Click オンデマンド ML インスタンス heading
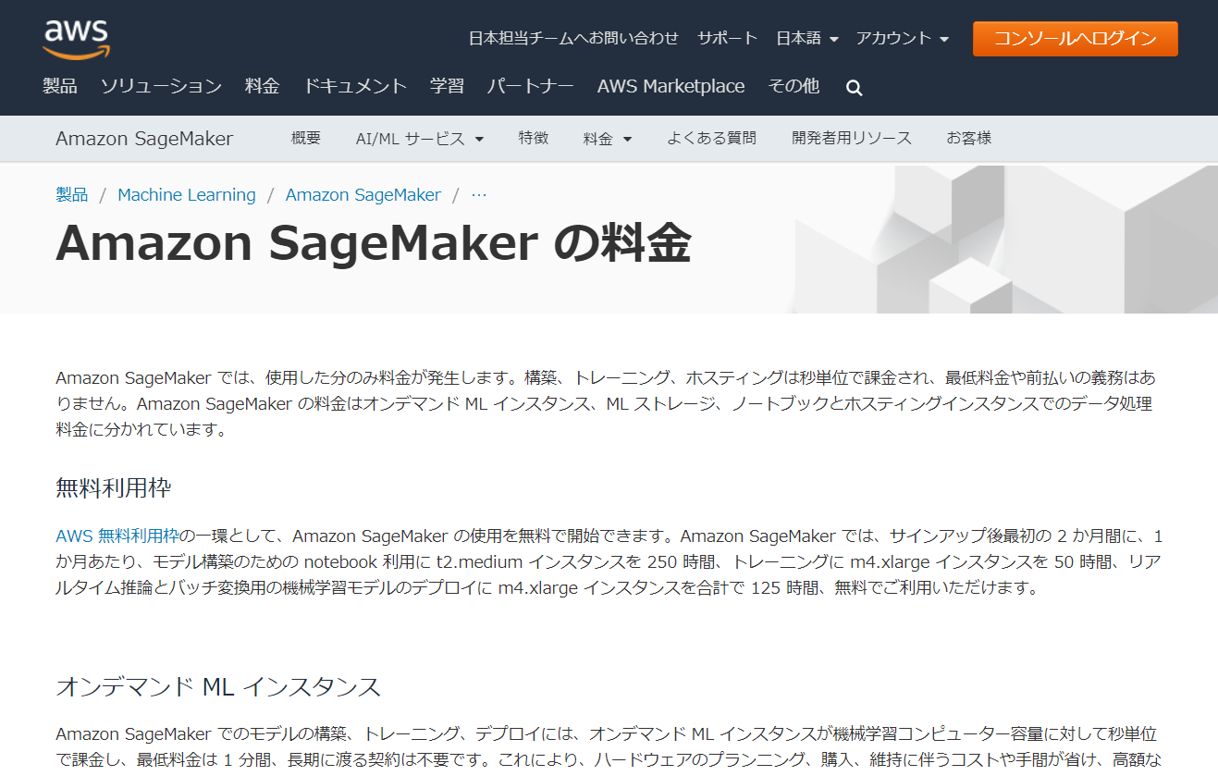This screenshot has width=1218, height=776. click(218, 686)
